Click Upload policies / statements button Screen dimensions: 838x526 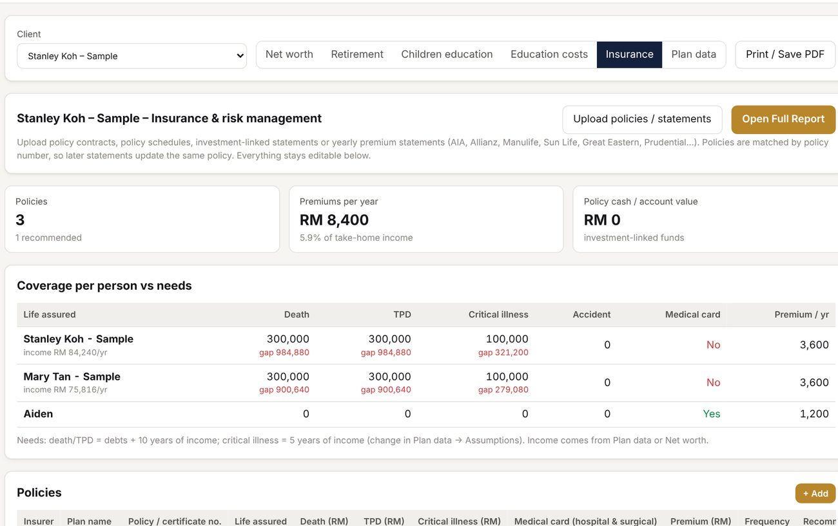coord(642,119)
